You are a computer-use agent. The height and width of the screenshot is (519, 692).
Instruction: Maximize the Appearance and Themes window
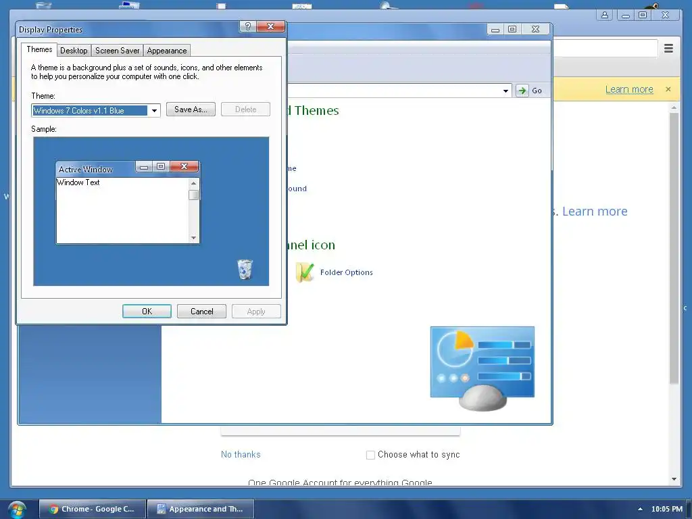[512, 29]
